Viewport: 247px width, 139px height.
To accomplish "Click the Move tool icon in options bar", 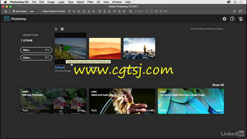I will pyautogui.click(x=6, y=11).
